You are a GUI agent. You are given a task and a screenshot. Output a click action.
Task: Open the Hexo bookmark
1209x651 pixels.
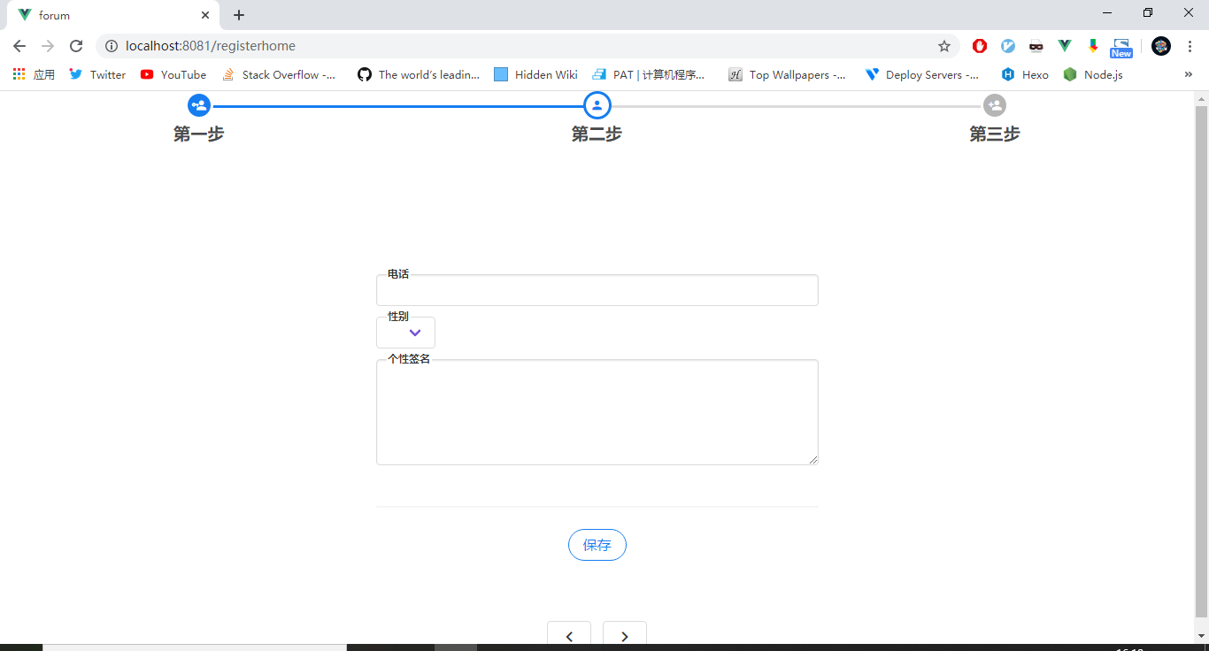click(x=1025, y=75)
